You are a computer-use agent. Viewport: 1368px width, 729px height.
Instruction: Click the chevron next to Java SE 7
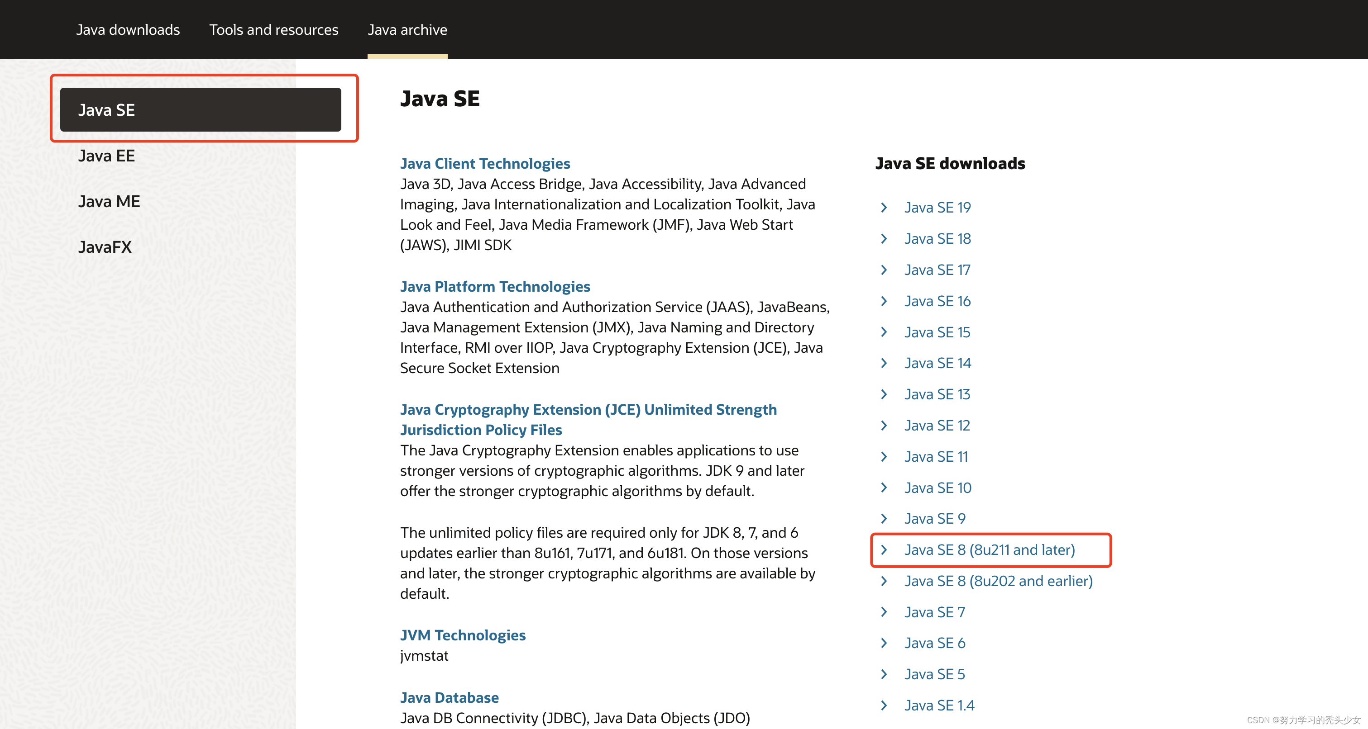[884, 612]
